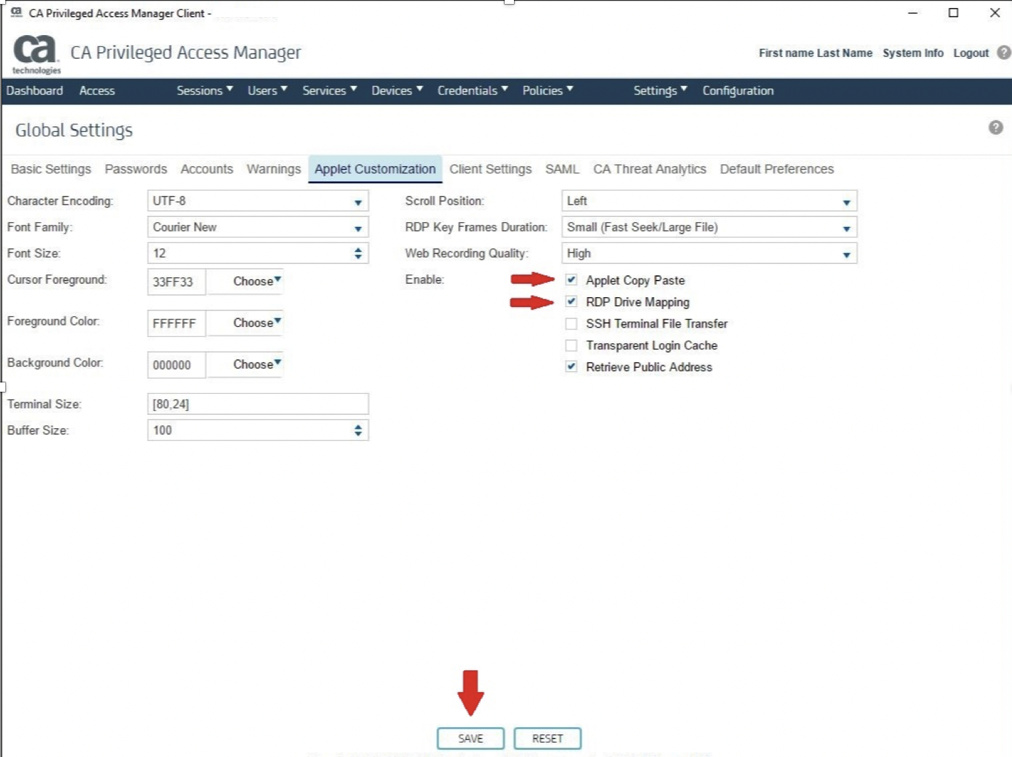
Task: Enable SSH Terminal File Transfer checkbox
Action: pyautogui.click(x=571, y=324)
